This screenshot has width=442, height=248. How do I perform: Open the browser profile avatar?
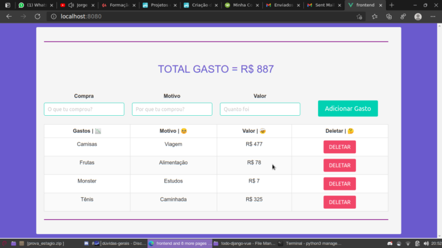tap(418, 16)
